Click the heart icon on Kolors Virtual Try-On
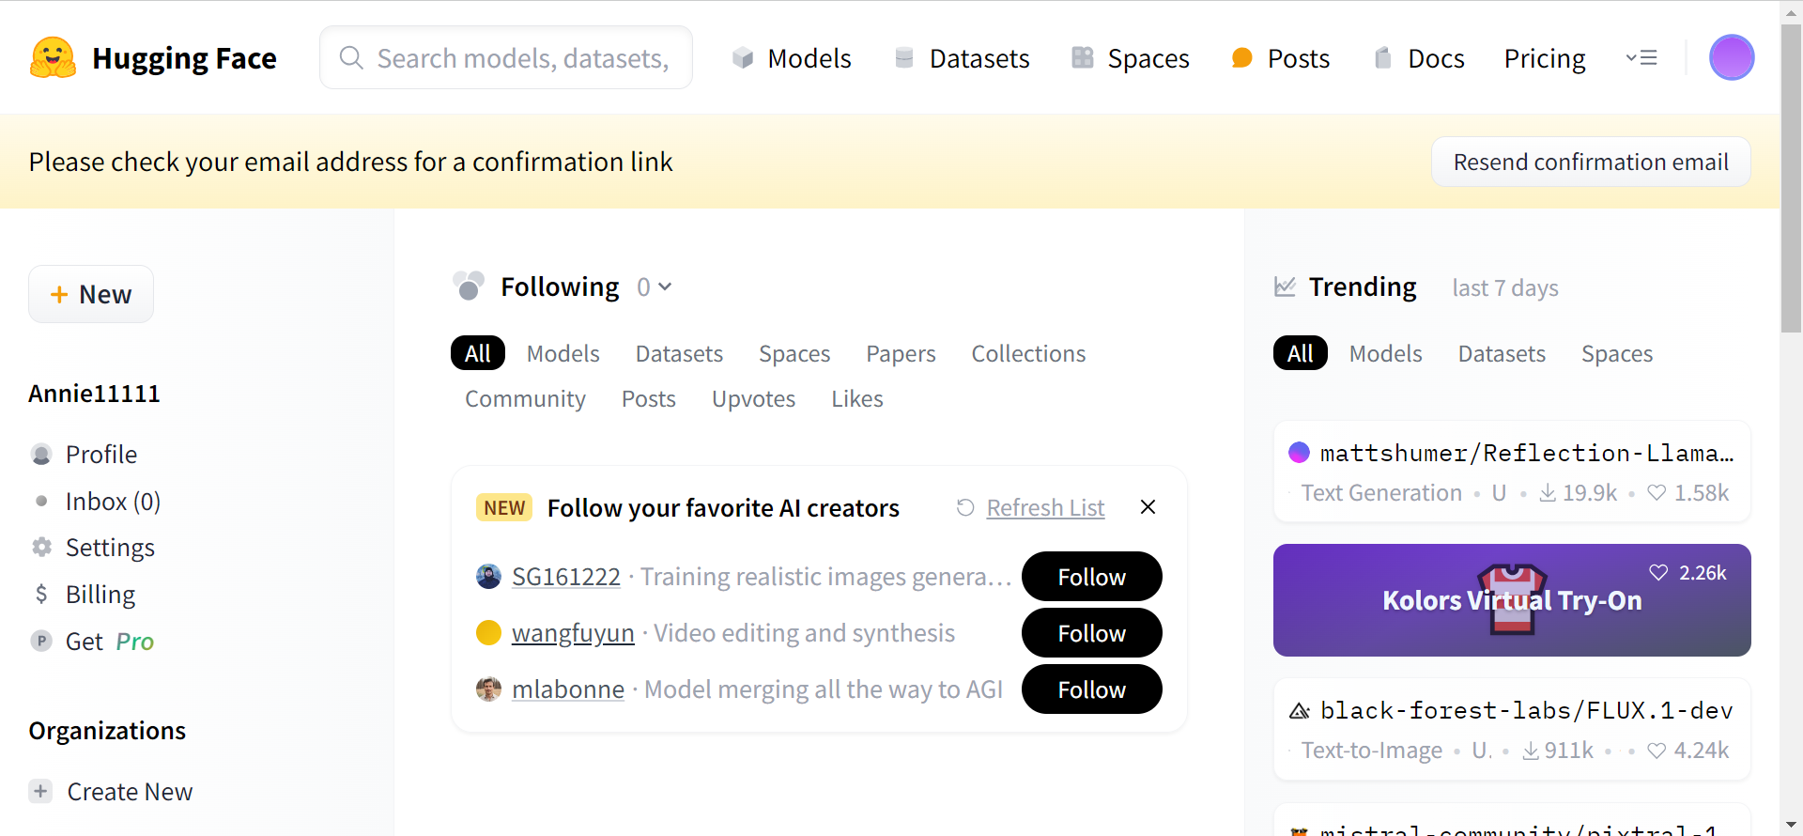The height and width of the screenshot is (836, 1803). click(1658, 573)
